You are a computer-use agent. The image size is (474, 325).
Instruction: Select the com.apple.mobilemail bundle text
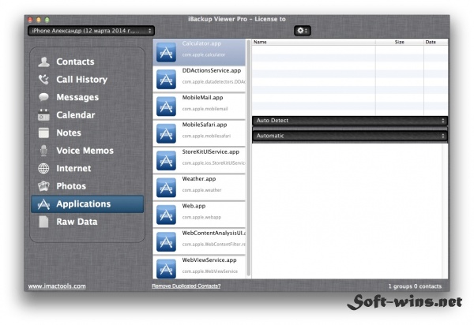tap(205, 109)
